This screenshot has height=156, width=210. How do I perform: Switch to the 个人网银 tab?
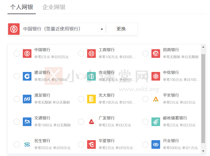pos(22,7)
